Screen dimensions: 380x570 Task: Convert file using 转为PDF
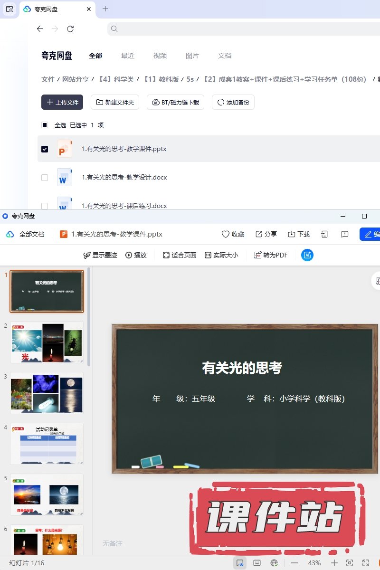(271, 255)
